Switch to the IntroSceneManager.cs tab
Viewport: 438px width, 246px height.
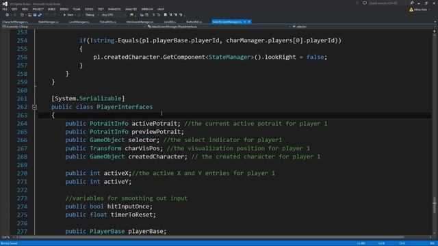coord(140,22)
